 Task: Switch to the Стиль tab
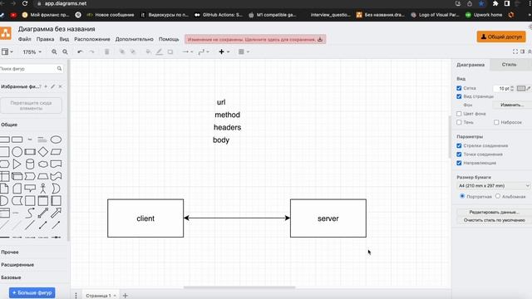(510, 65)
